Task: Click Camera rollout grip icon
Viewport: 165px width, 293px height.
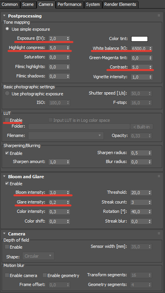Action: point(159,233)
